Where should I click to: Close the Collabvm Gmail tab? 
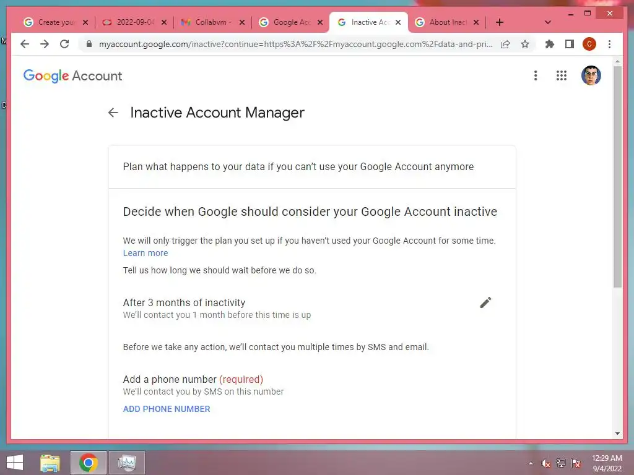point(242,22)
